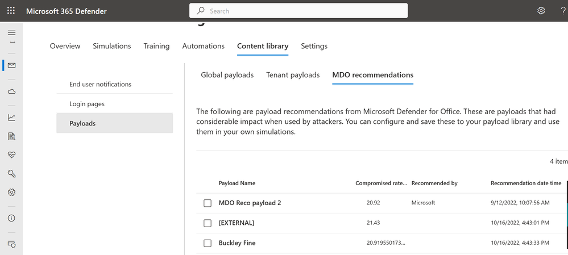Open the Global payloads tab
This screenshot has height=255, width=568.
227,75
